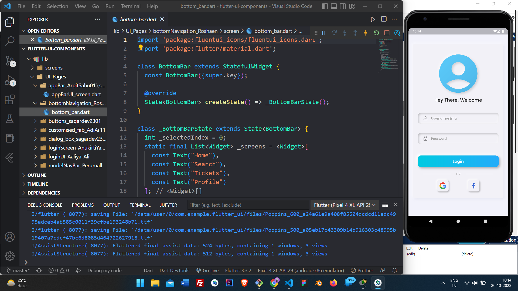Screen dimensions: 518x291
Task: Click master branch in status bar
Action: pos(18,271)
